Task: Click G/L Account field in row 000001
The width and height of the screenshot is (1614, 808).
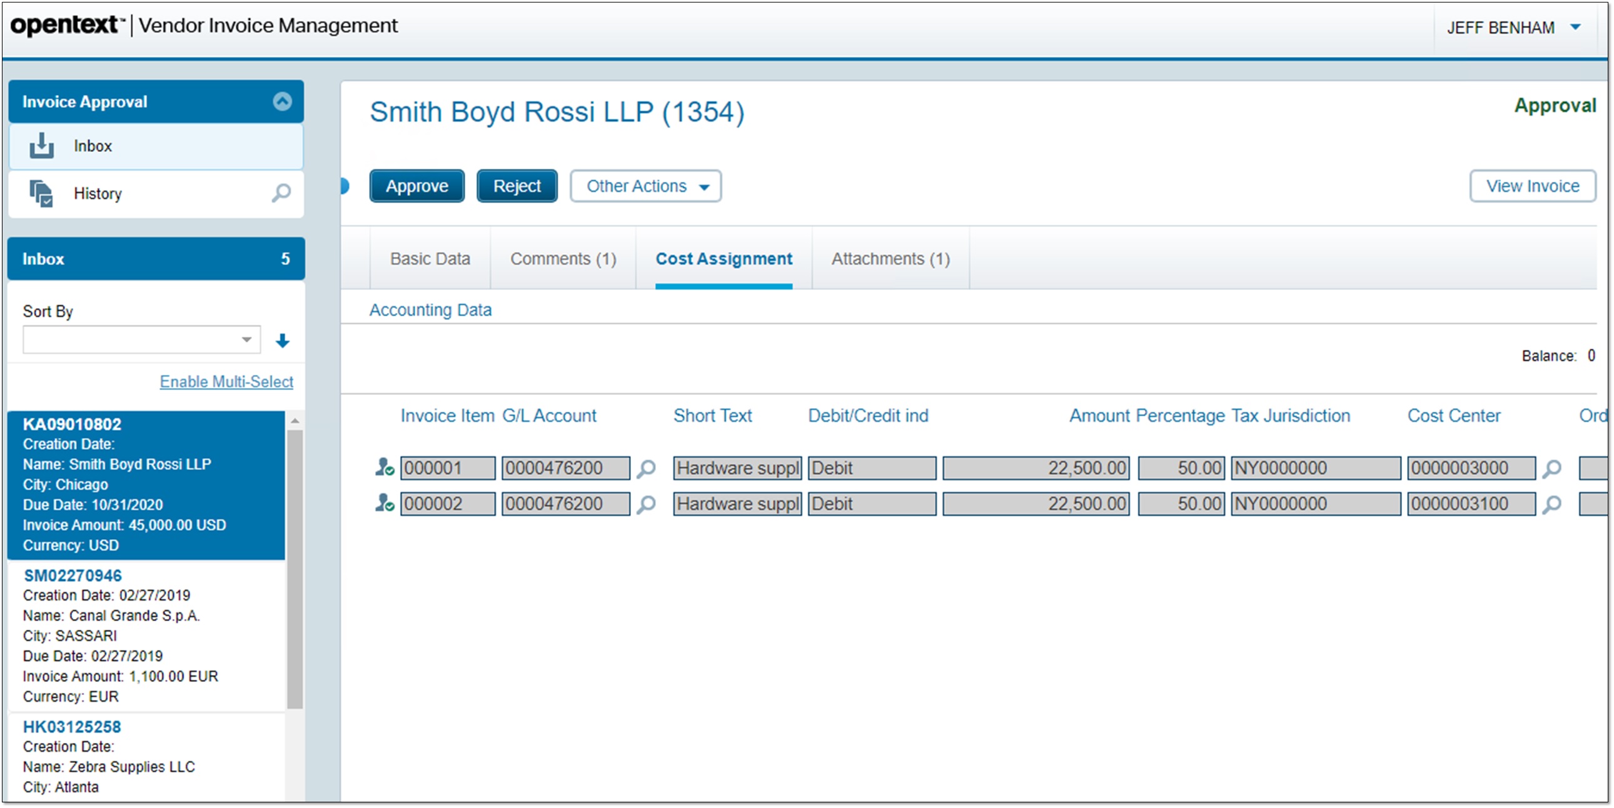Action: coord(566,468)
